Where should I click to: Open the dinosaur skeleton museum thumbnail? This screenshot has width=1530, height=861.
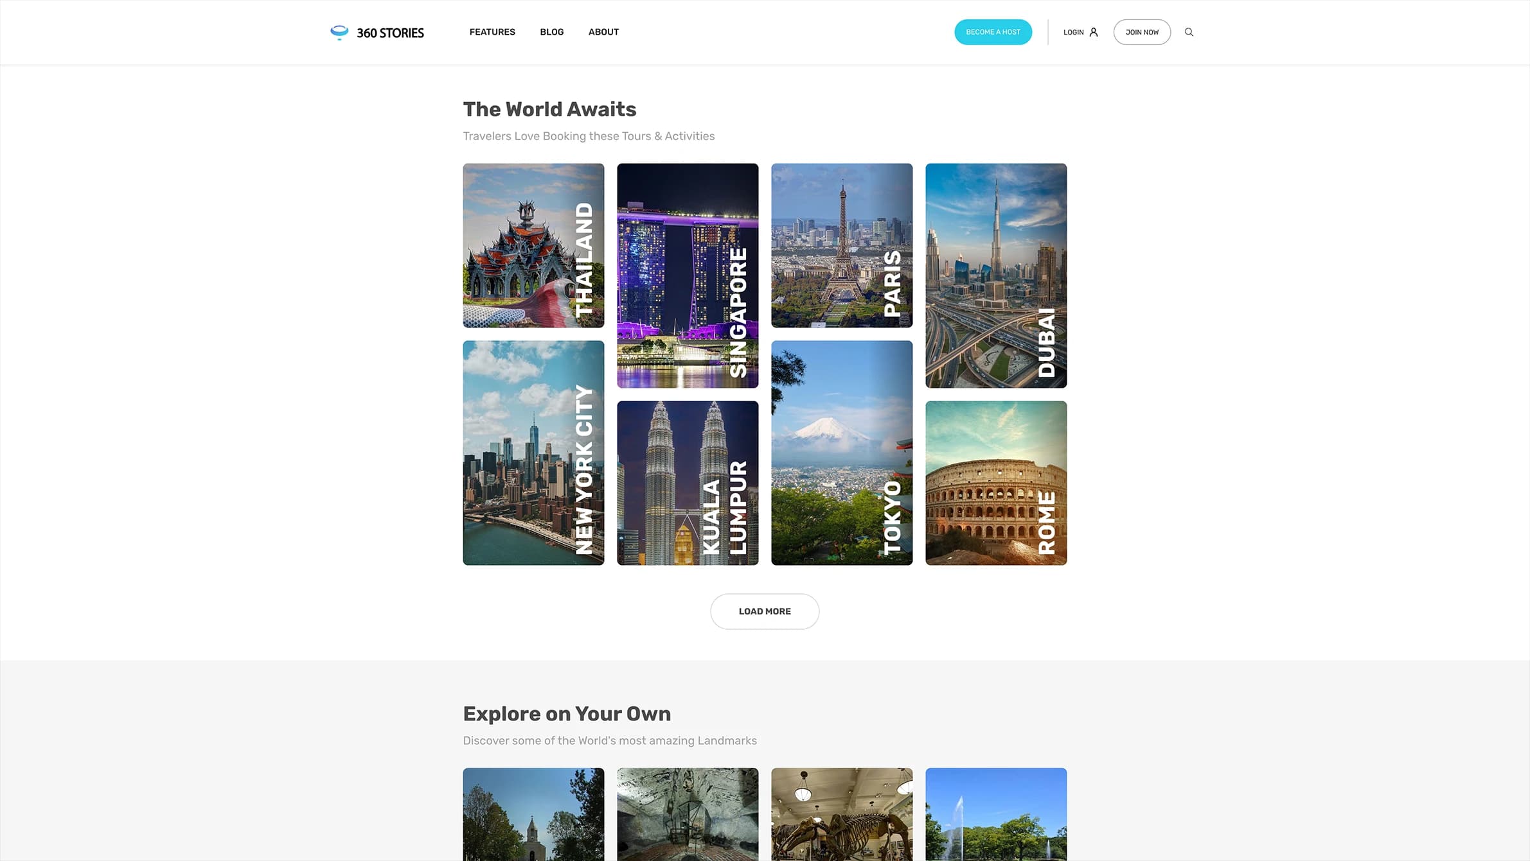842,814
